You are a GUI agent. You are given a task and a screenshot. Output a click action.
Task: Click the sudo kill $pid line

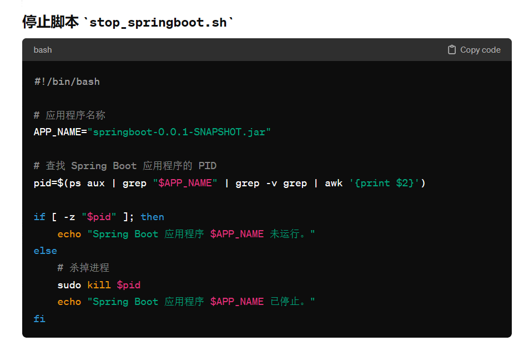99,285
